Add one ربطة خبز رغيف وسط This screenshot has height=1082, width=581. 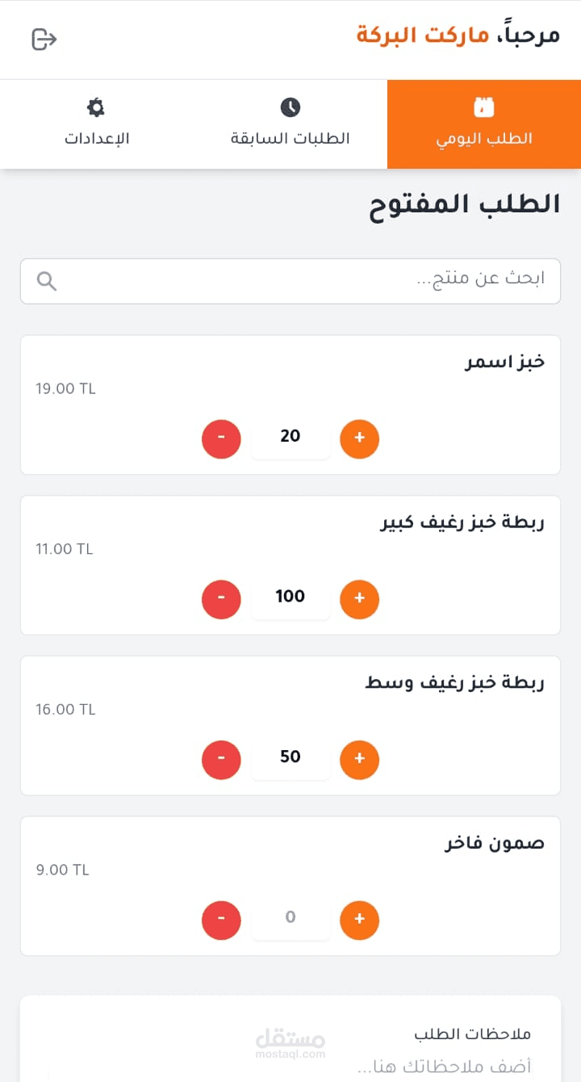[360, 760]
